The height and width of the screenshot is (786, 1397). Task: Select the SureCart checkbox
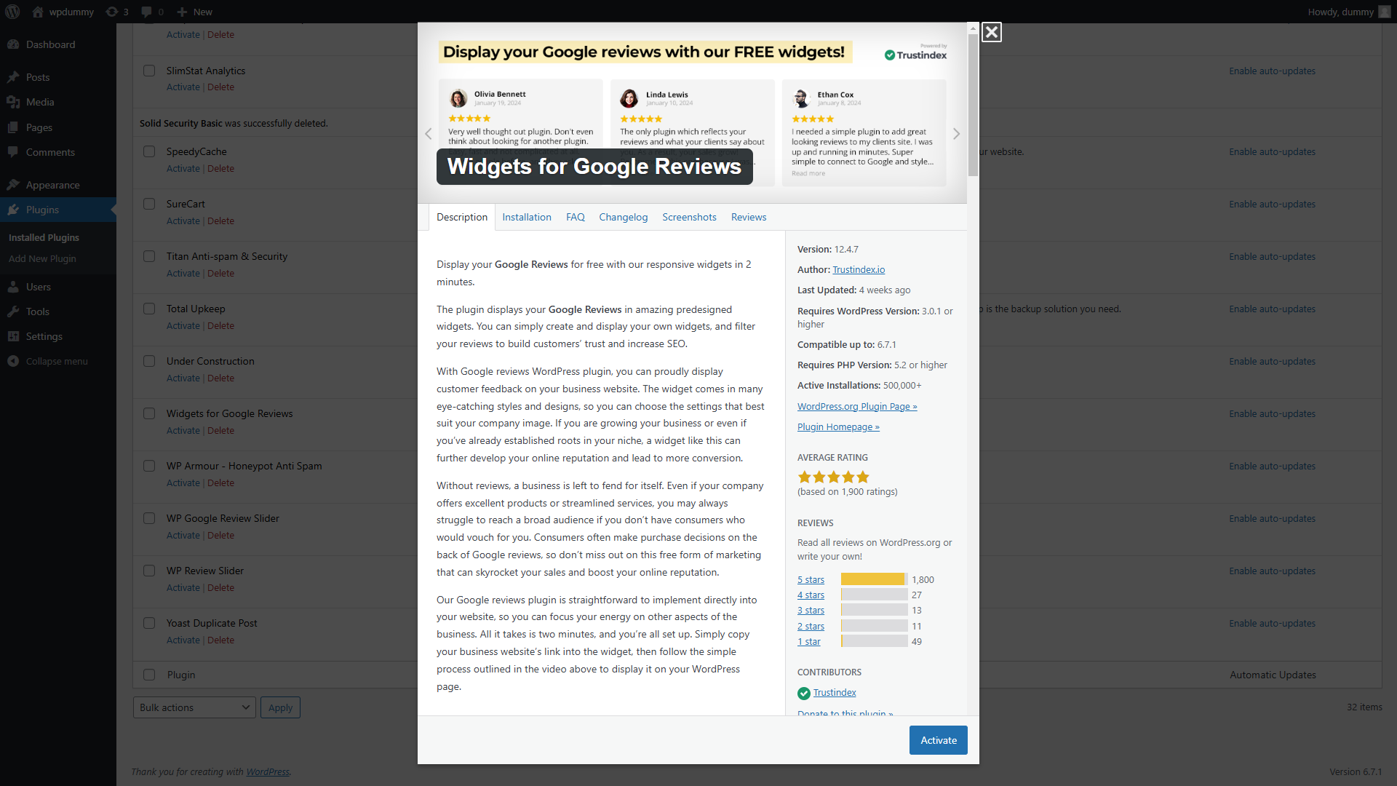(149, 204)
